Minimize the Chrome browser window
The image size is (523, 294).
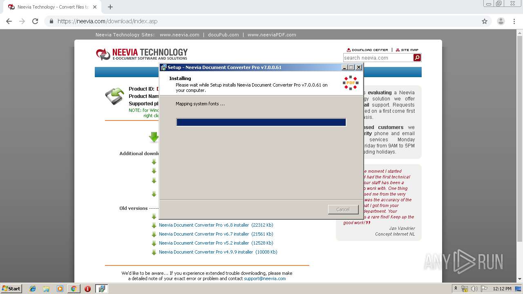coord(489,4)
